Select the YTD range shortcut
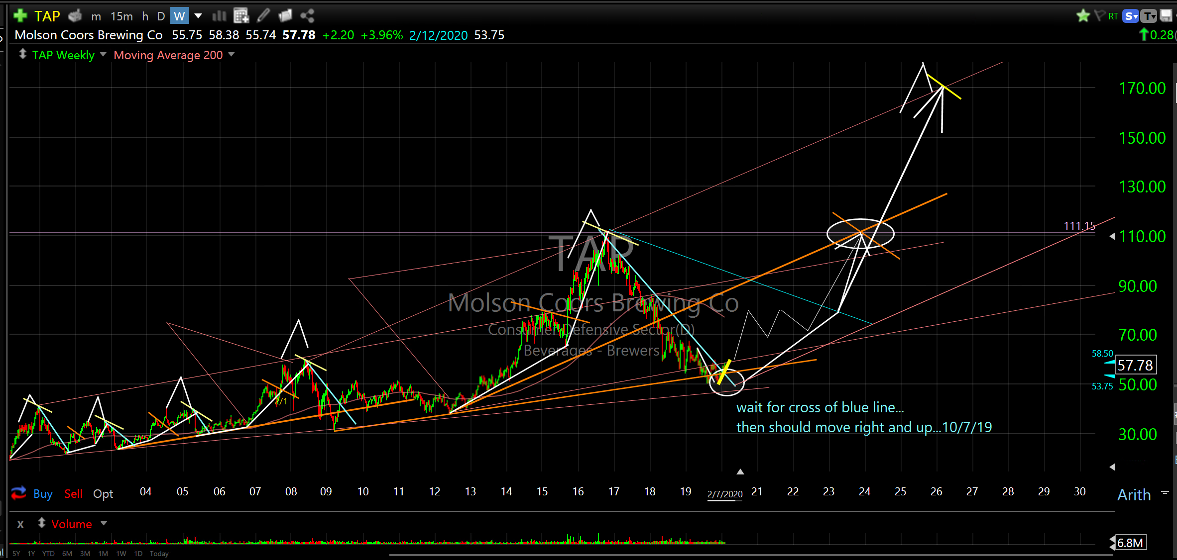Viewport: 1177px width, 560px height. click(x=48, y=554)
